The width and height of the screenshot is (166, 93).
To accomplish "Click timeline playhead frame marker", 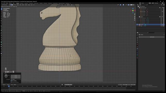I will pos(9,86).
